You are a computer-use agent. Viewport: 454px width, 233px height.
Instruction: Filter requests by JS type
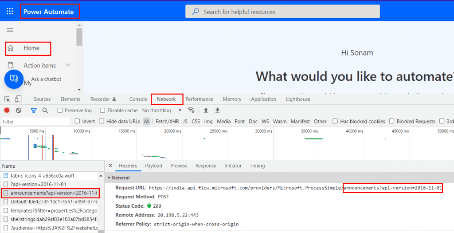185,122
